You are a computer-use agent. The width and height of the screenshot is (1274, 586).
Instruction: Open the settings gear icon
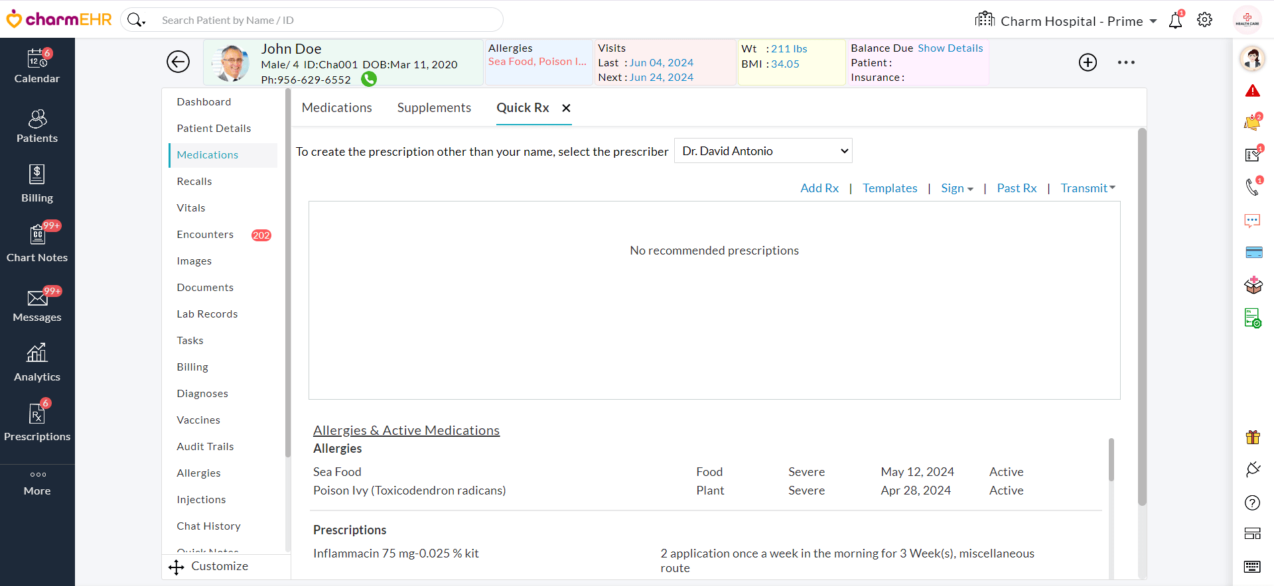(x=1204, y=20)
